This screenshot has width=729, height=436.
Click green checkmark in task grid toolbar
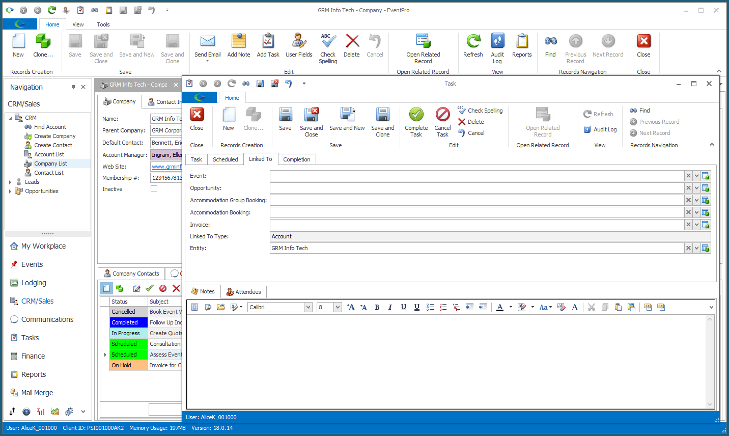[x=150, y=288]
